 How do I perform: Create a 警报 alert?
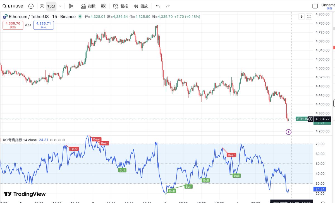pos(121,6)
